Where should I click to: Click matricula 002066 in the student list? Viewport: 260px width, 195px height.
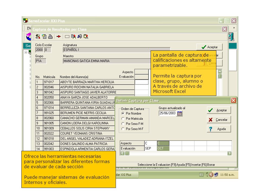point(51,102)
